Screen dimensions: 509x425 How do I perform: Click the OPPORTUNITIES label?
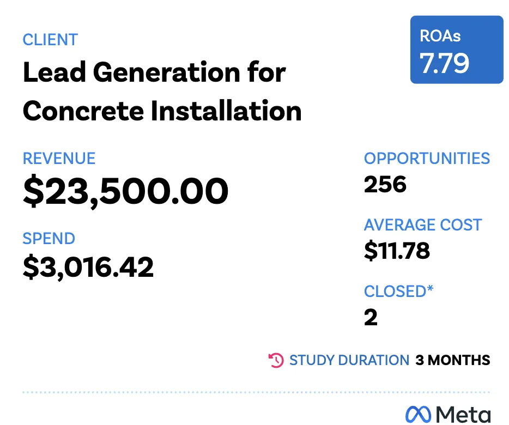point(427,159)
